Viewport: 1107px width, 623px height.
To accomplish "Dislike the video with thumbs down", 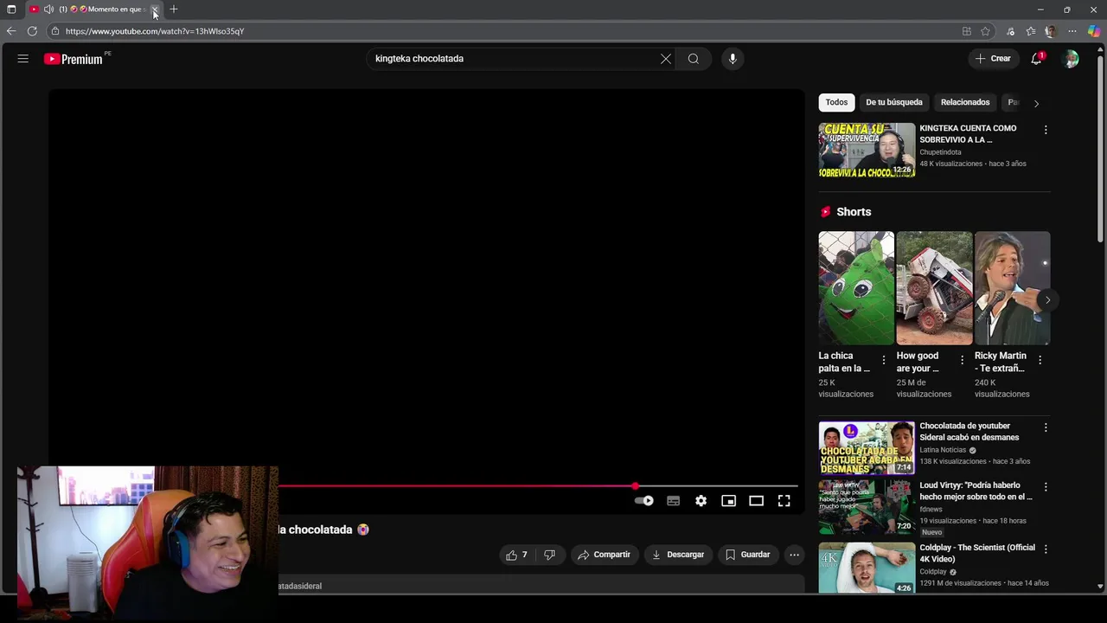I will pyautogui.click(x=550, y=555).
